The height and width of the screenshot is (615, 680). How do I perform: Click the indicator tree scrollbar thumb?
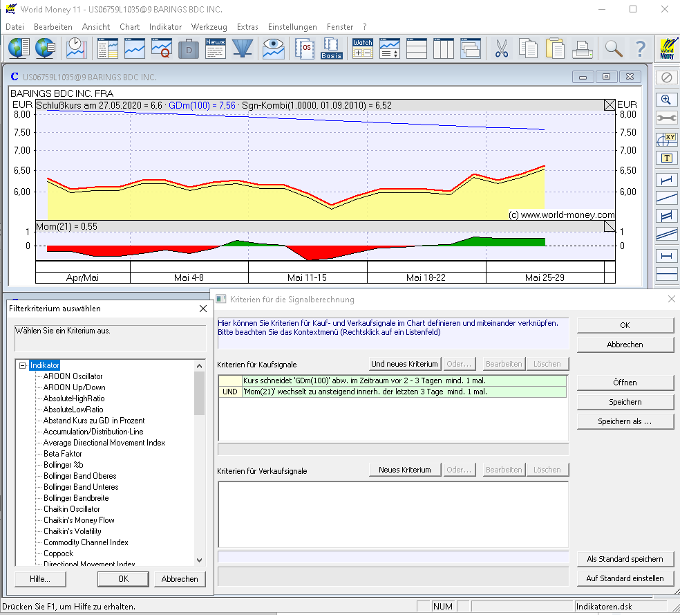click(x=200, y=393)
